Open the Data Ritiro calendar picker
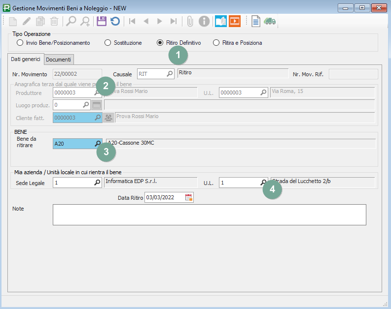 click(x=188, y=197)
